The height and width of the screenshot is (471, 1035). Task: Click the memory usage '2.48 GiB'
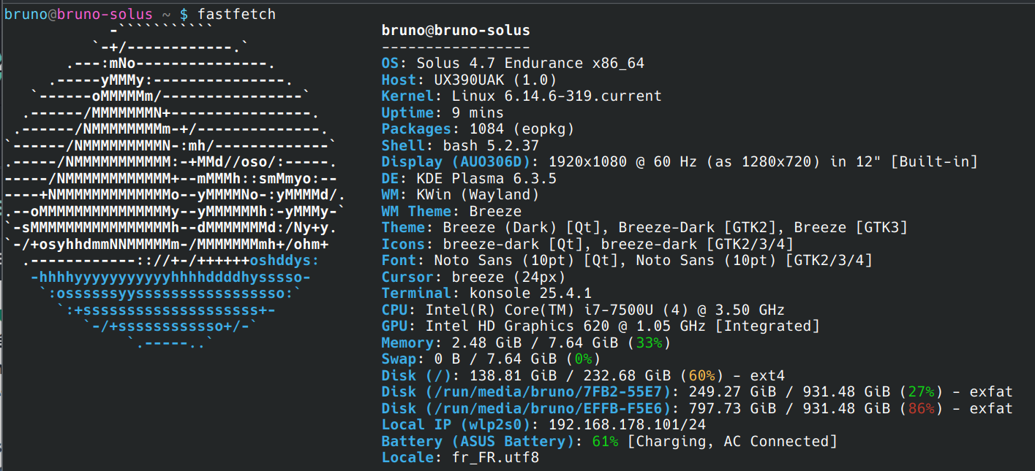[486, 342]
